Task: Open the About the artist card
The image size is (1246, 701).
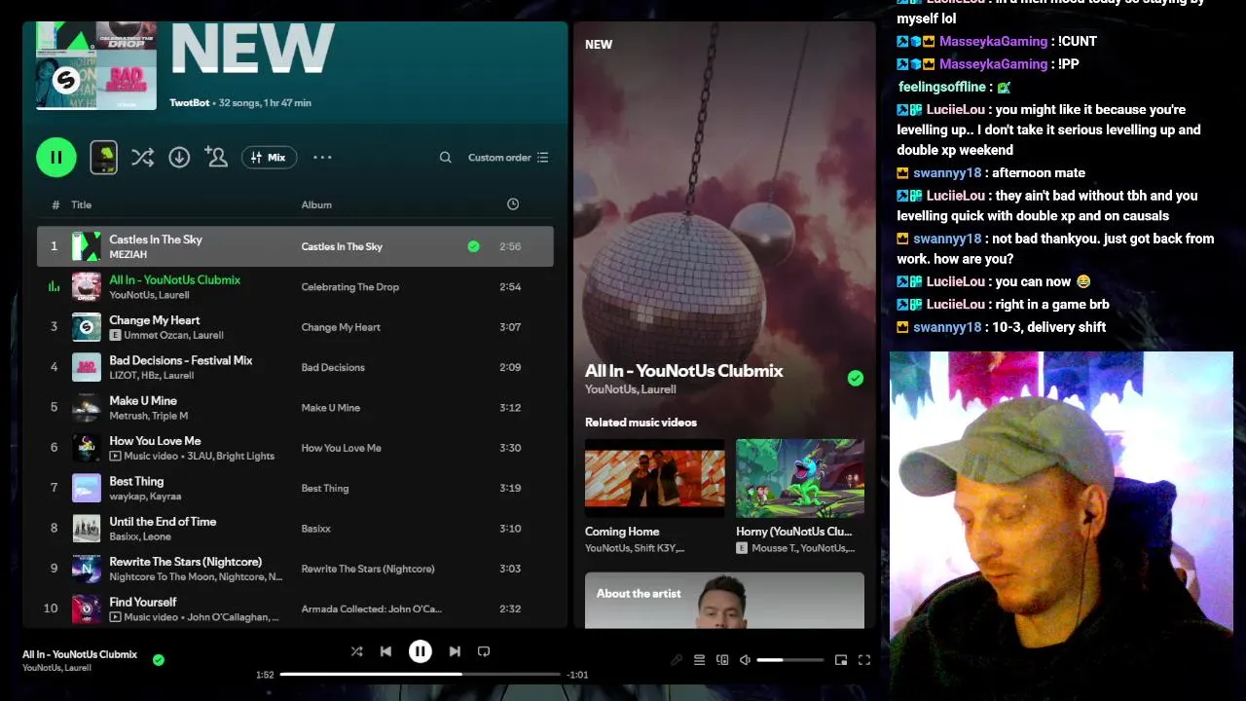Action: click(724, 600)
